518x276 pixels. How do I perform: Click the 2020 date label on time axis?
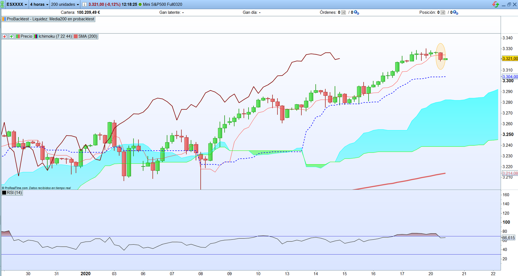pos(86,274)
